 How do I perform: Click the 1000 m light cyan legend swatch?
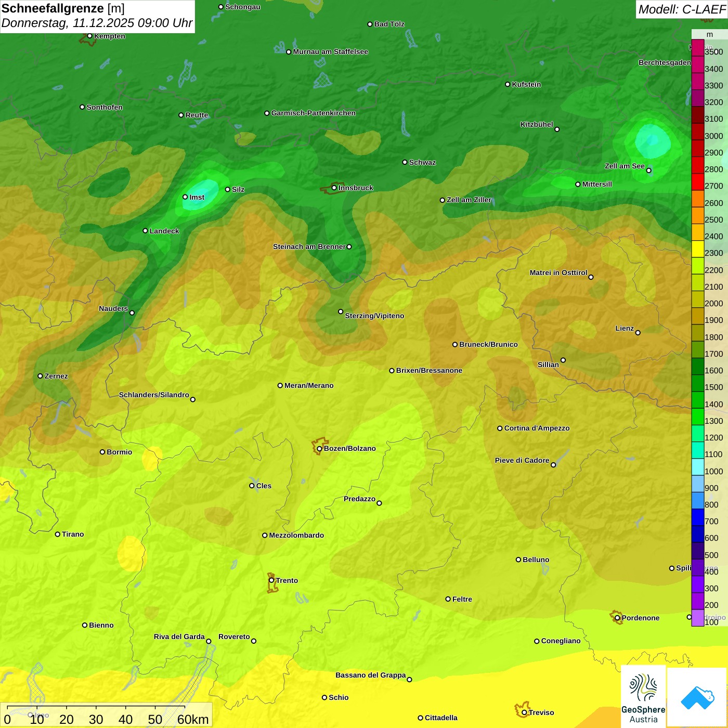click(x=697, y=467)
